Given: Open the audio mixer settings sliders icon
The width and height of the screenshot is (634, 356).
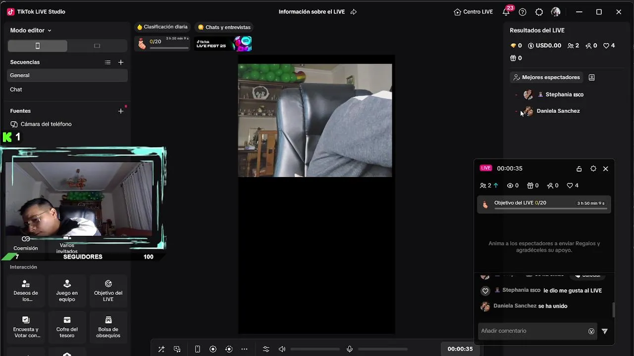Looking at the screenshot, I should tap(266, 349).
